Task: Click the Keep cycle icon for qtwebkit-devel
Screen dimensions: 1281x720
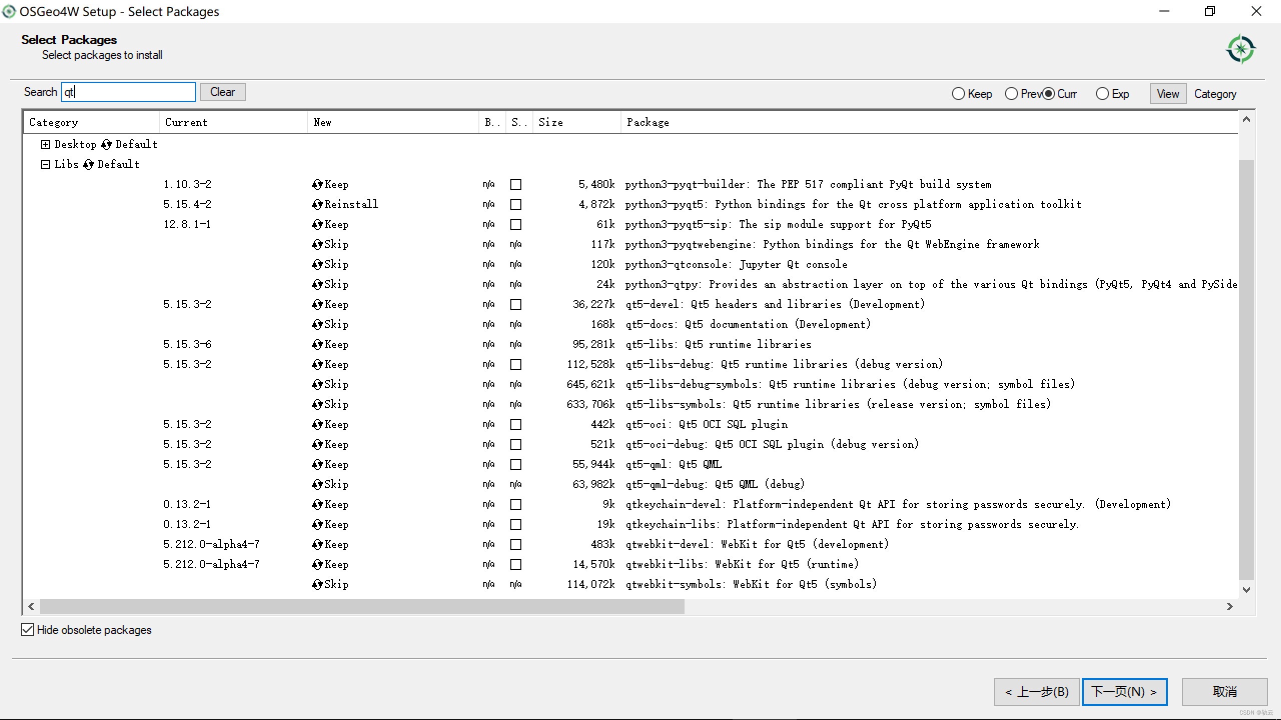Action: click(x=317, y=544)
